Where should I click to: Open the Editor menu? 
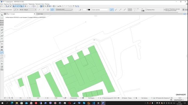coord(6,4)
